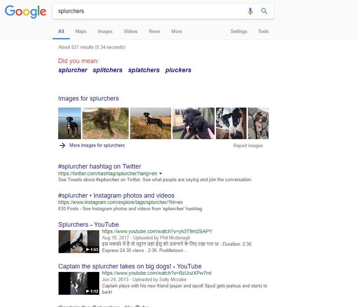Switch to the News tab
This screenshot has height=307, width=358.
[x=155, y=31]
